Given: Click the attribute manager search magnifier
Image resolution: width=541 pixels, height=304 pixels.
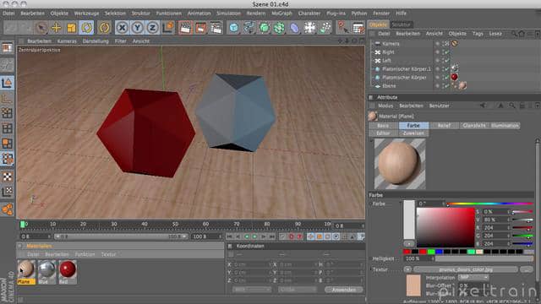Looking at the screenshot, I should click(511, 106).
